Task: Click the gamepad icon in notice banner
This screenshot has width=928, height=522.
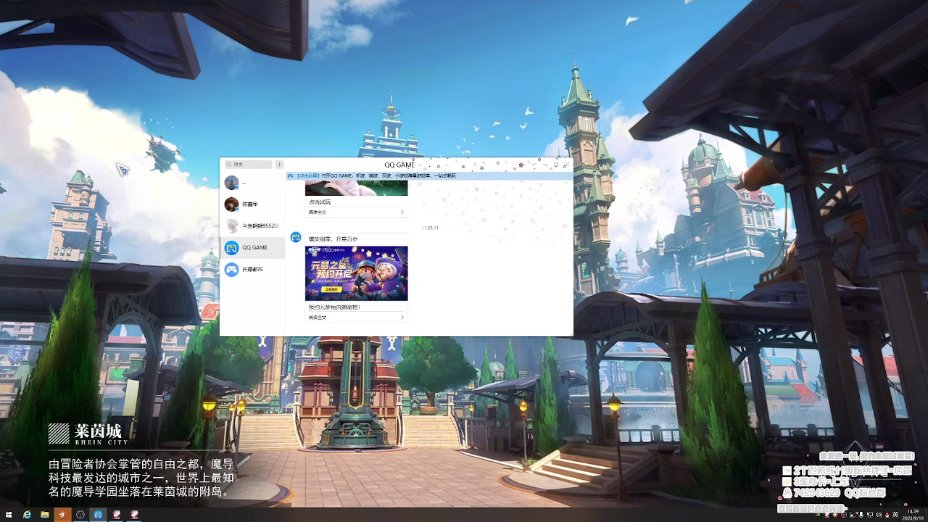Action: 291,175
